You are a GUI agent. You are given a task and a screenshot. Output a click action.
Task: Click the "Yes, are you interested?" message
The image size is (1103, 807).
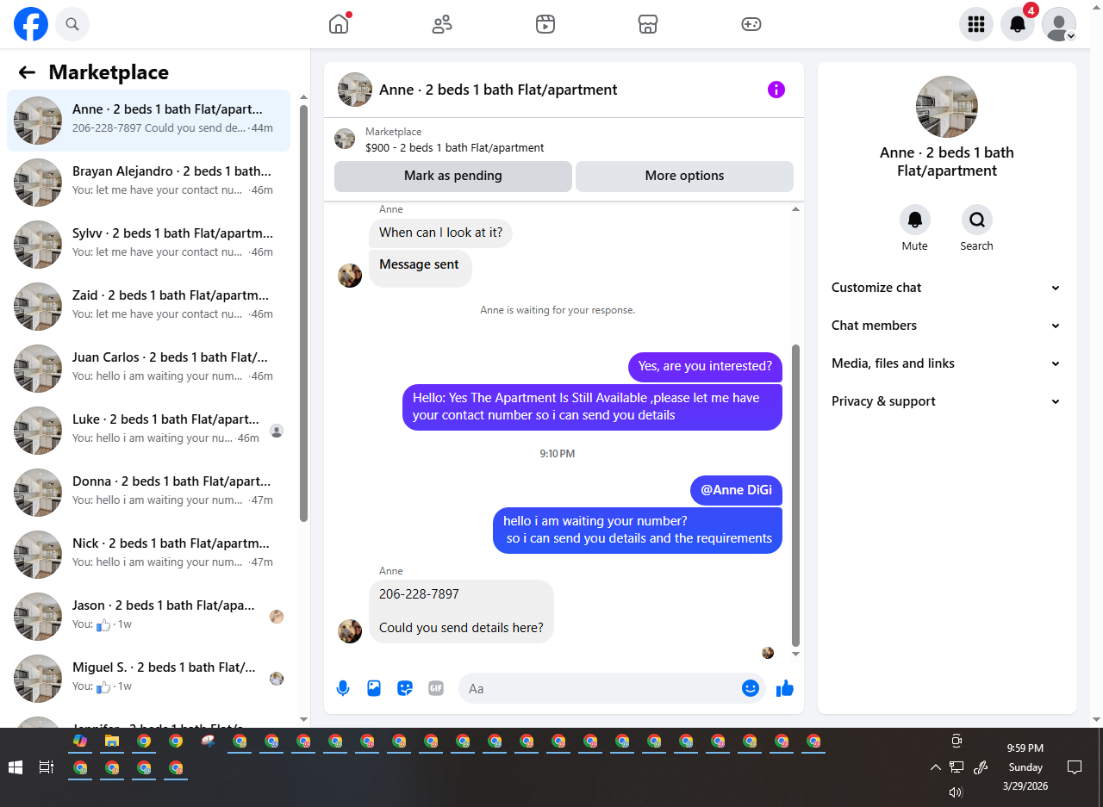coord(705,366)
